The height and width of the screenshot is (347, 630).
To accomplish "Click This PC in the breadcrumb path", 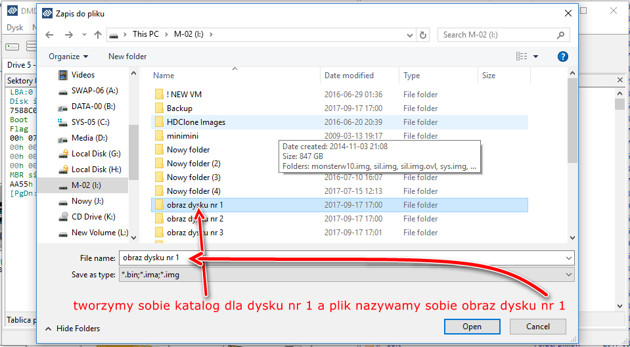I will (x=145, y=34).
